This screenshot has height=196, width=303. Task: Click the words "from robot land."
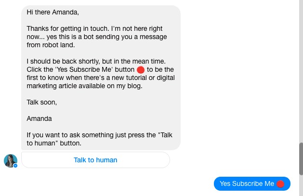(51, 45)
